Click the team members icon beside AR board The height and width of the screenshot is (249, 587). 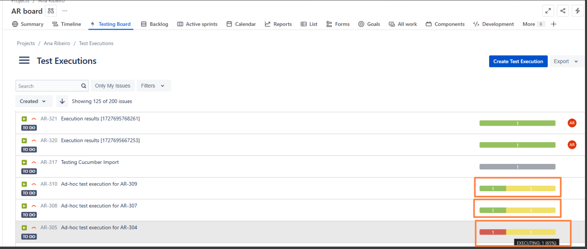point(51,11)
